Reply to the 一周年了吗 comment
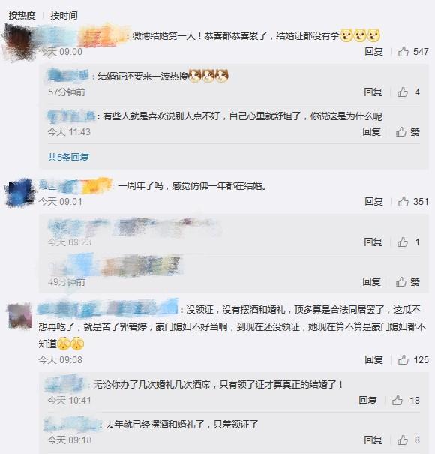The width and height of the screenshot is (435, 454). 373,202
